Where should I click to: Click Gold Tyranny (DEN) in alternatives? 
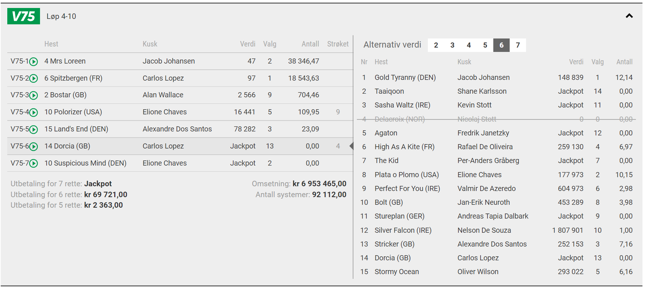tap(405, 77)
